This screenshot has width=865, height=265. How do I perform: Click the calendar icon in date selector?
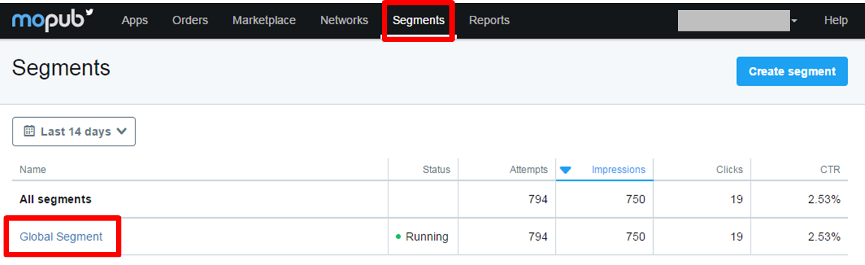pos(29,131)
